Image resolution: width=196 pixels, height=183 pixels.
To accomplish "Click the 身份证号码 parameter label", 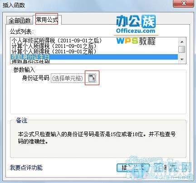I will (35, 78).
